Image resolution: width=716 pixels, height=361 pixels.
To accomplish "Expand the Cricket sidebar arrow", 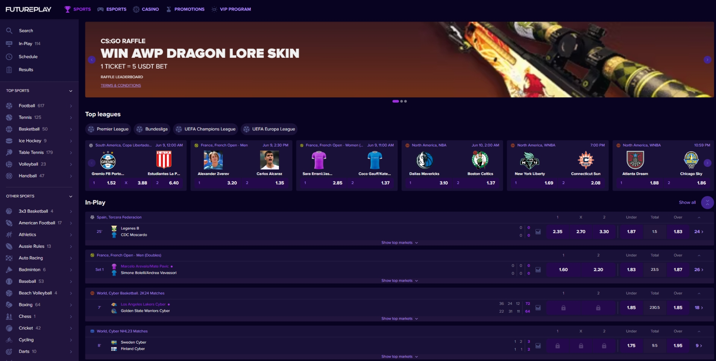I will point(71,328).
